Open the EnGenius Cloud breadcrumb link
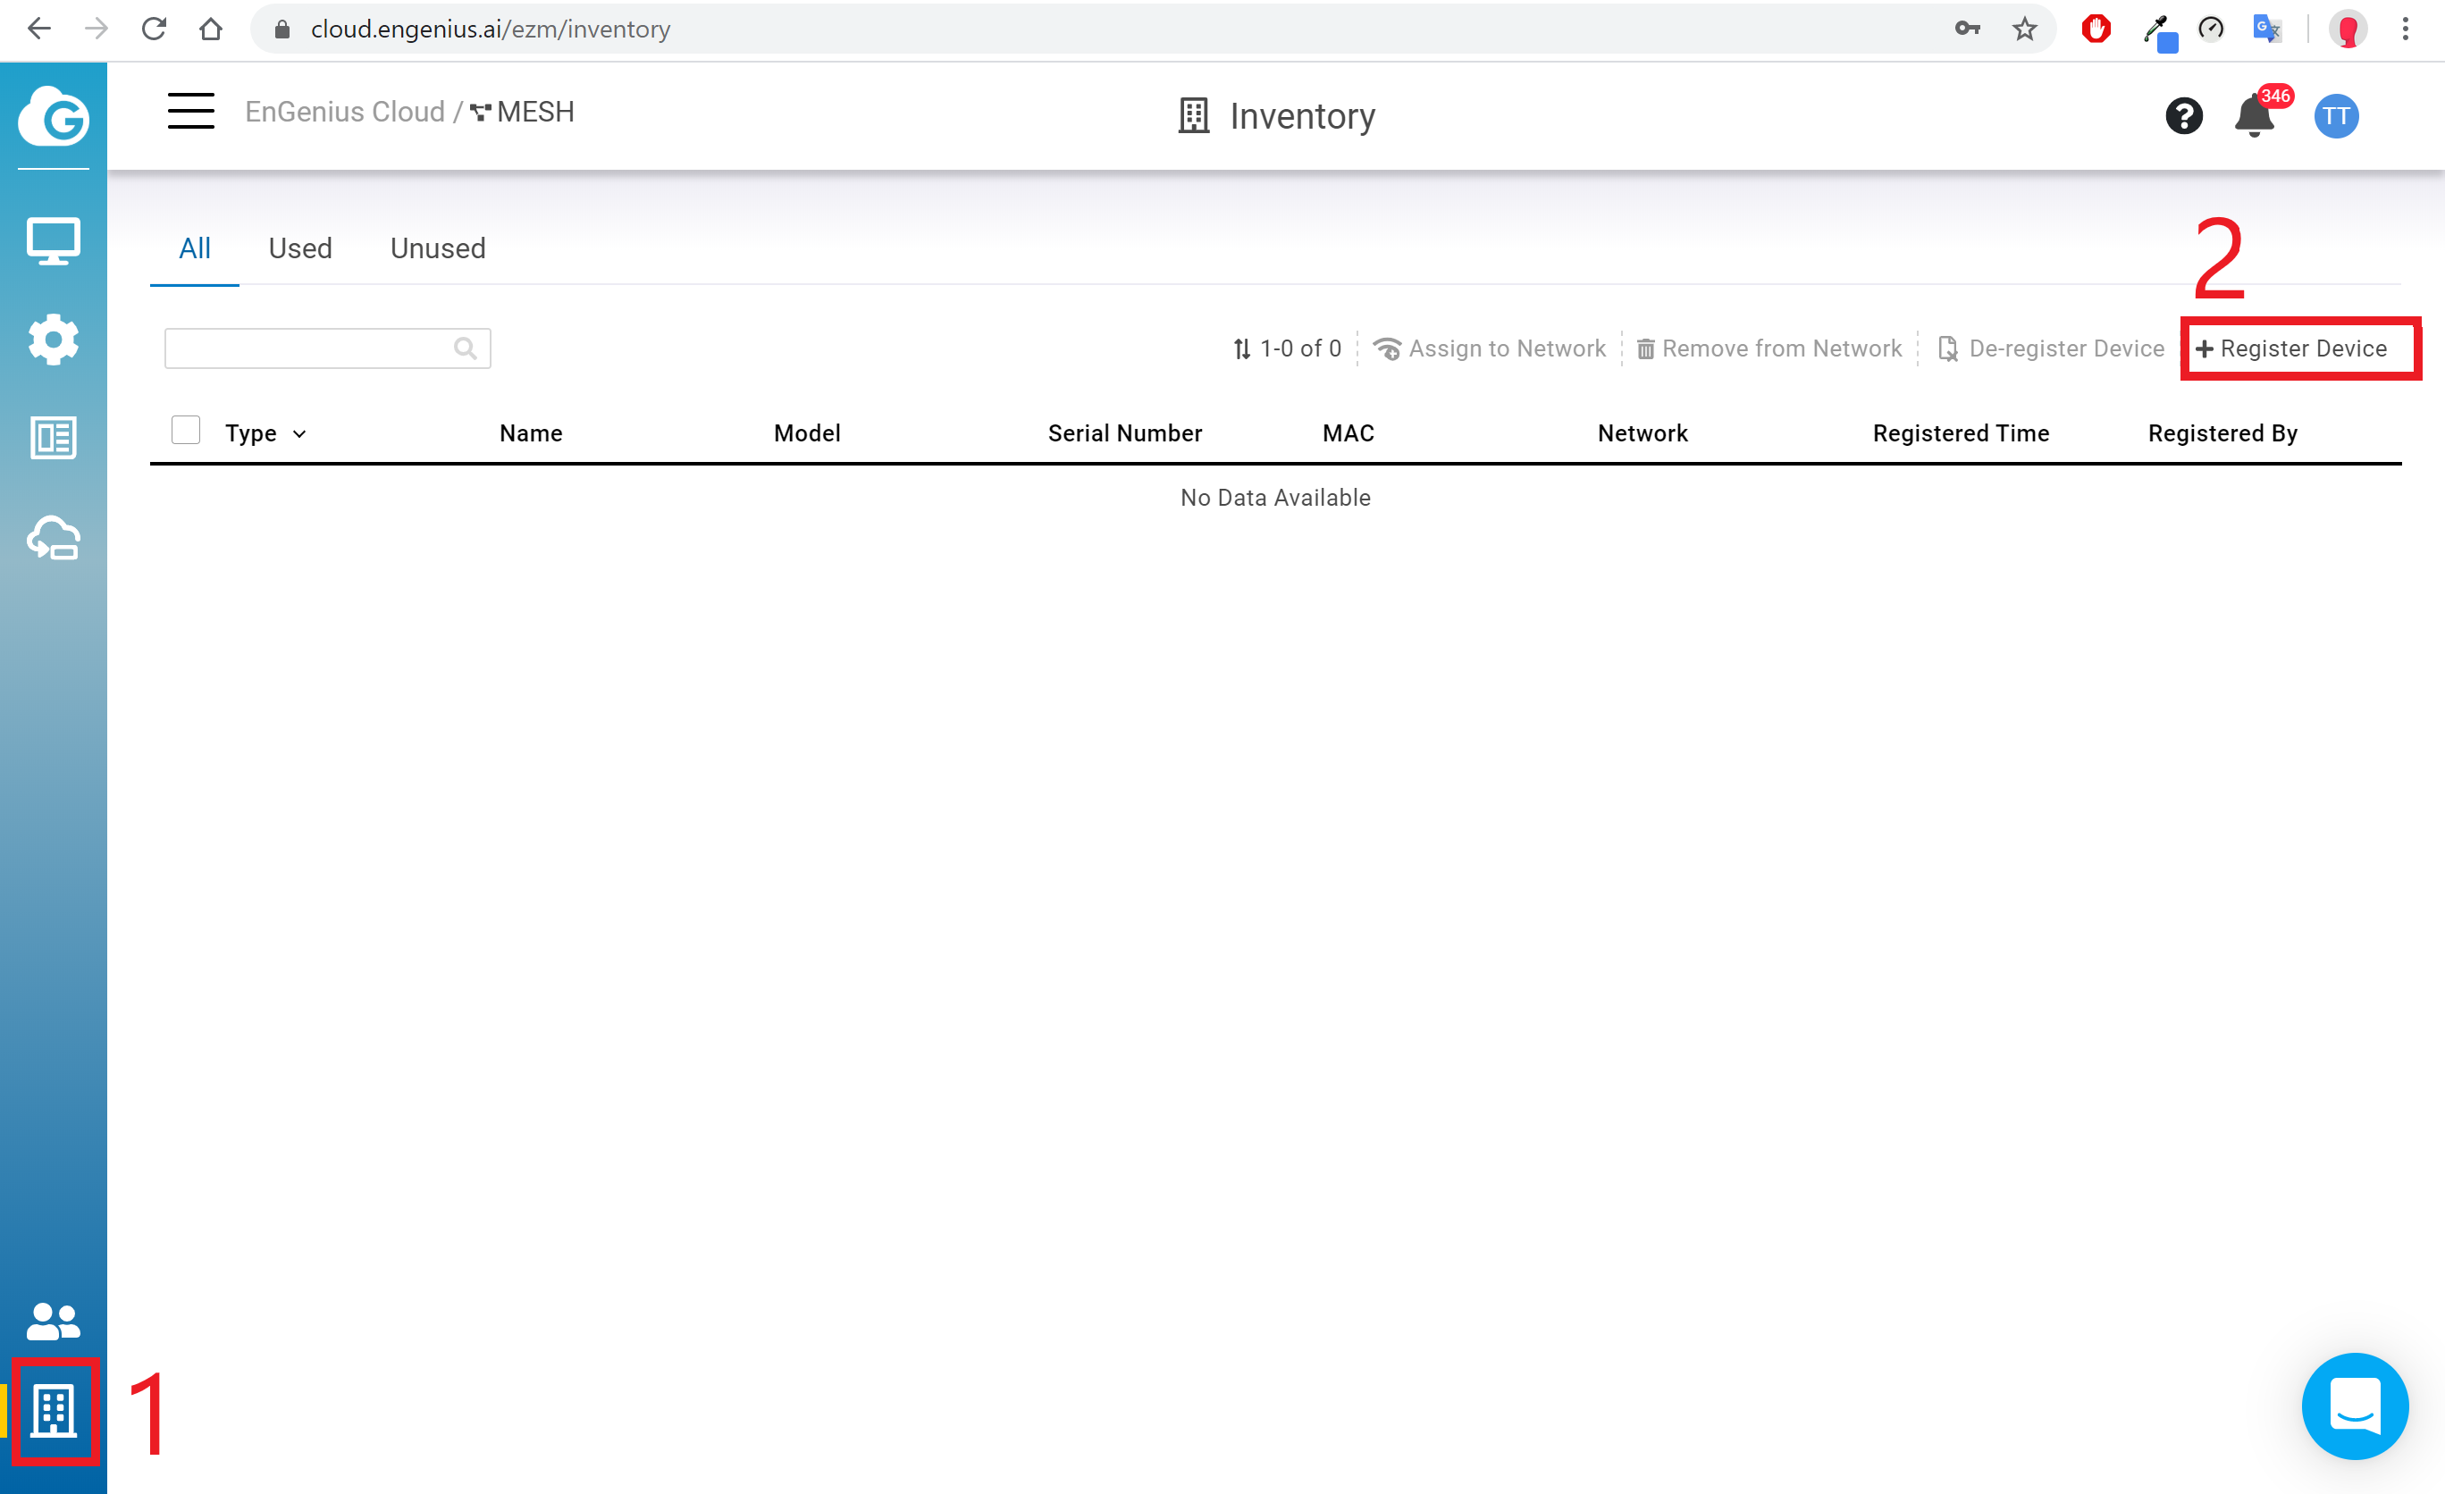Image resolution: width=2445 pixels, height=1494 pixels. click(344, 112)
